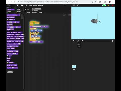This screenshot has height=91, width=121.
Task: Open the browser side panel icon
Action: click(x=105, y=2)
